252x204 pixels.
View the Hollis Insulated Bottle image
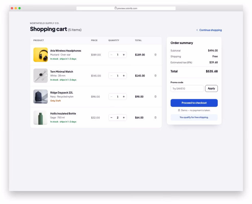41,118
